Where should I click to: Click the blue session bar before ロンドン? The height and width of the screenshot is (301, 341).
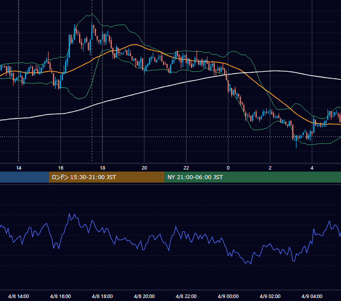click(x=25, y=177)
